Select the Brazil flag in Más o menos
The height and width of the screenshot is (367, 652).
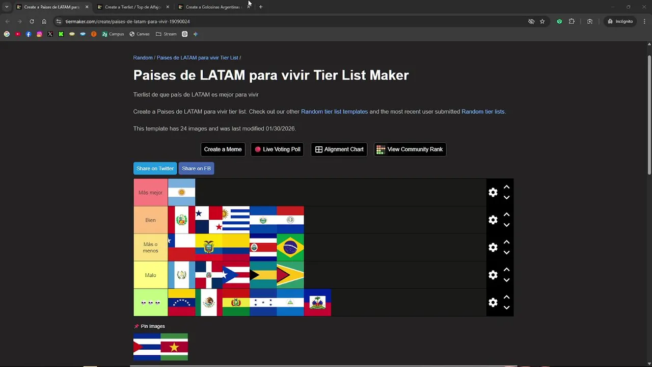290,247
